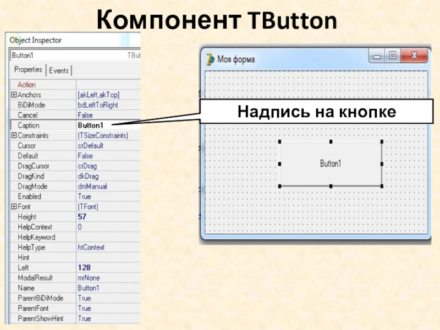Select the Hint property row

tap(75, 257)
